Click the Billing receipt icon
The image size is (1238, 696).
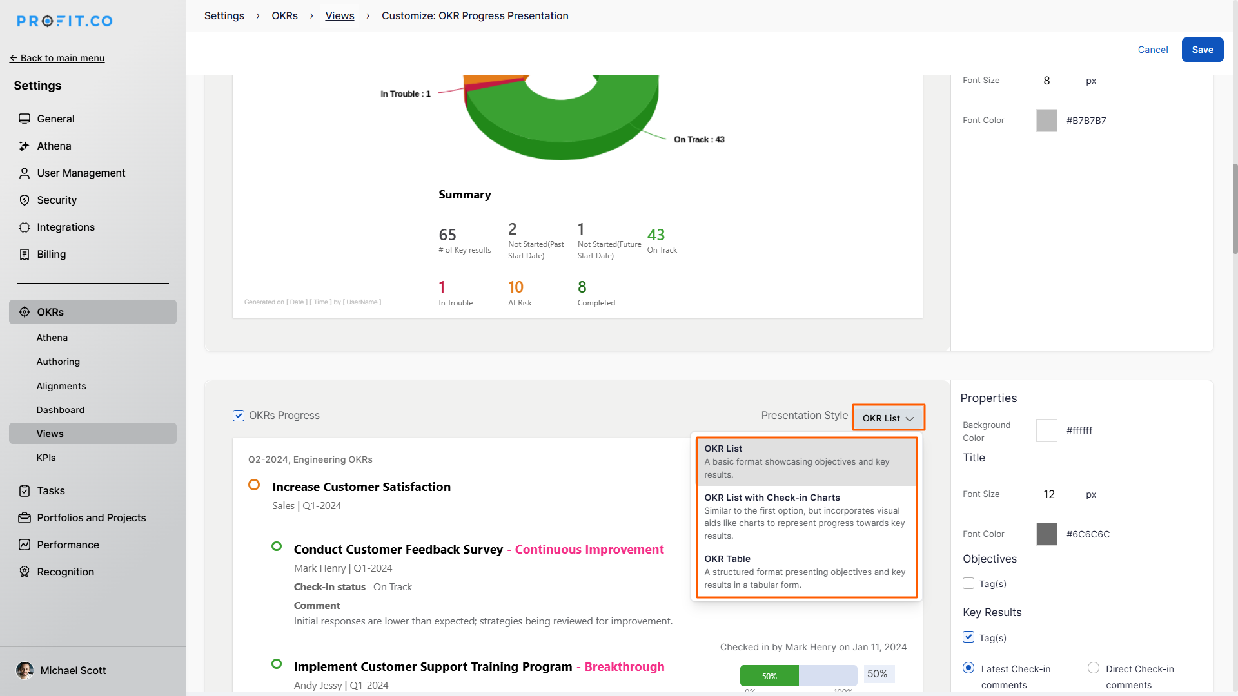click(25, 255)
